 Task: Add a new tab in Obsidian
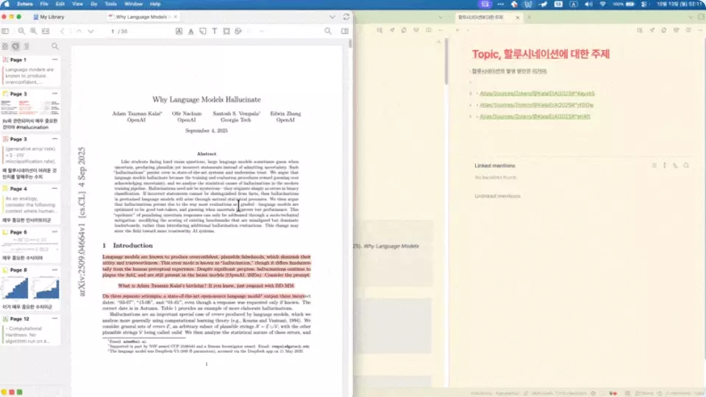coord(529,17)
